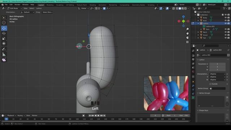Hide the Knot object in viewport
This screenshot has width=231, height=130.
226,21
